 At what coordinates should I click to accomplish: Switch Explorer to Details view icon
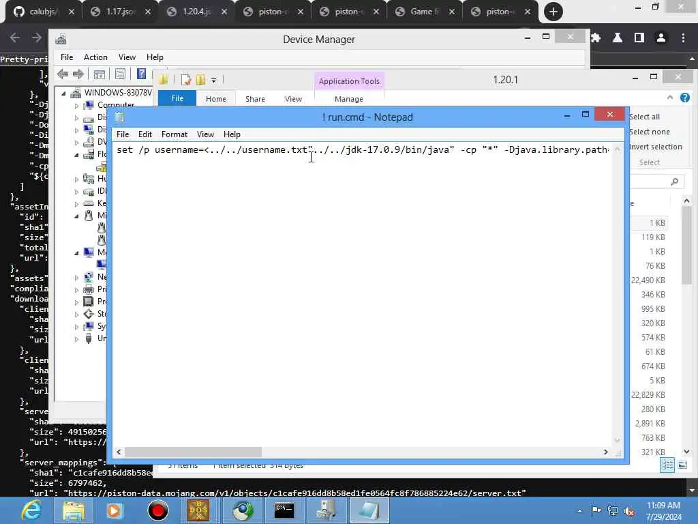pos(667,465)
